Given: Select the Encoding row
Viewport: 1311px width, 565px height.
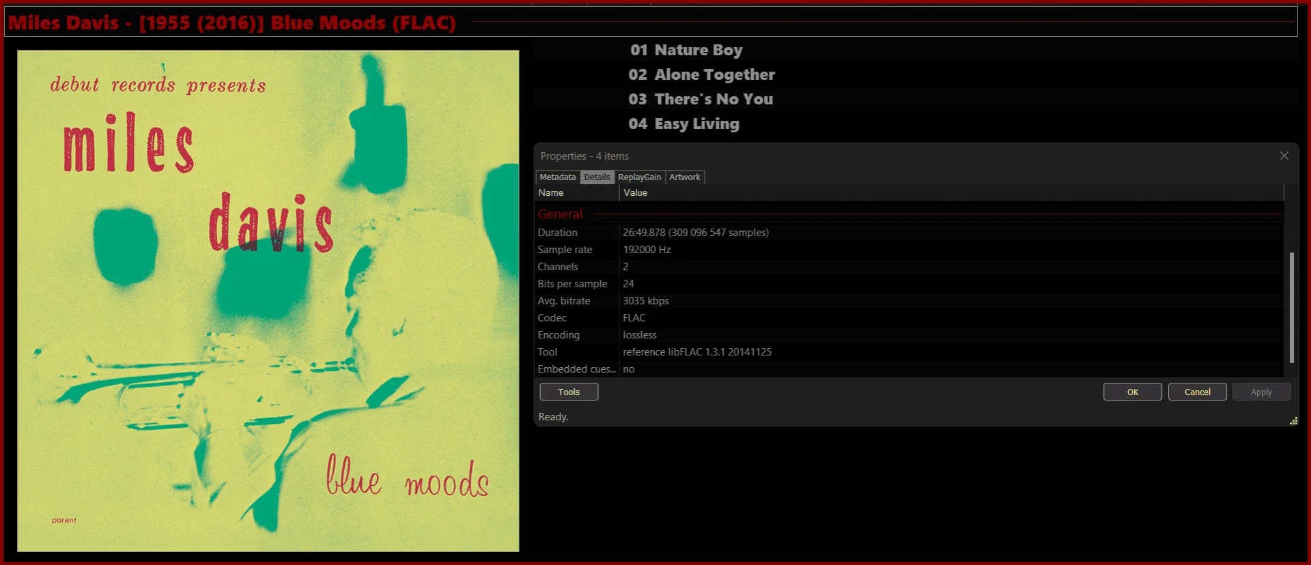Looking at the screenshot, I should pyautogui.click(x=910, y=335).
